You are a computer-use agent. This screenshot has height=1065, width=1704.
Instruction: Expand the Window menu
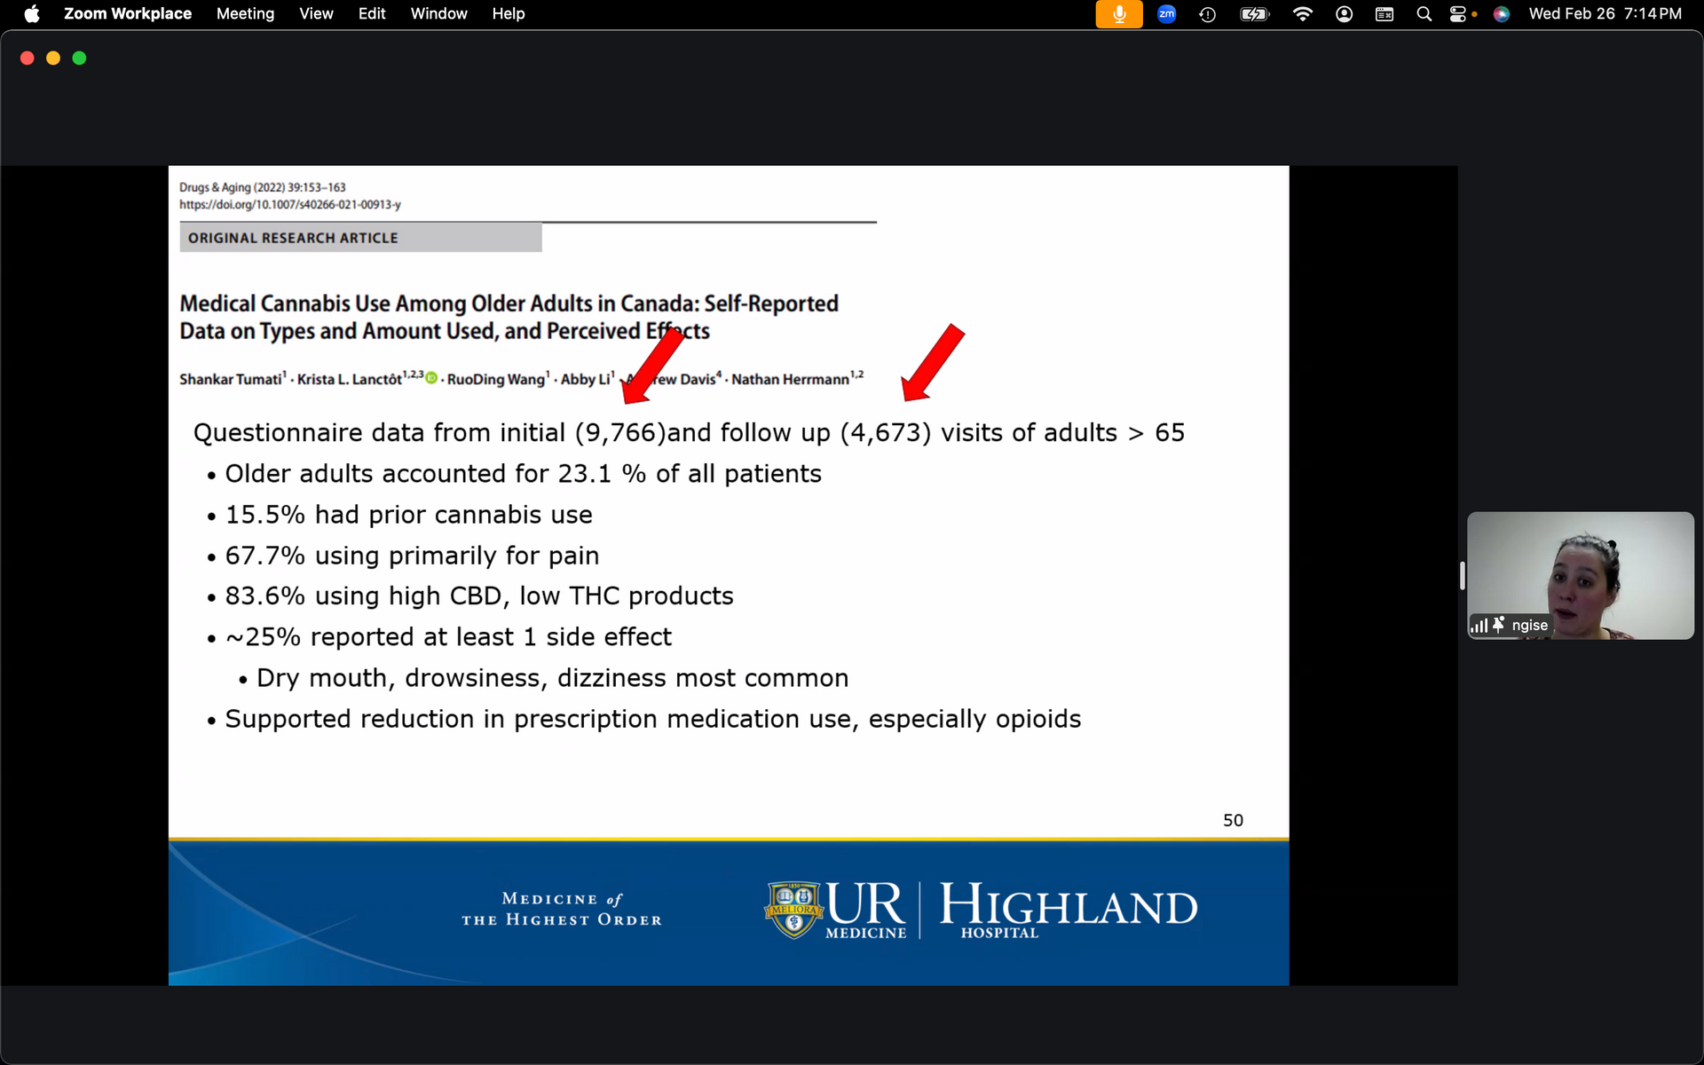pos(438,14)
